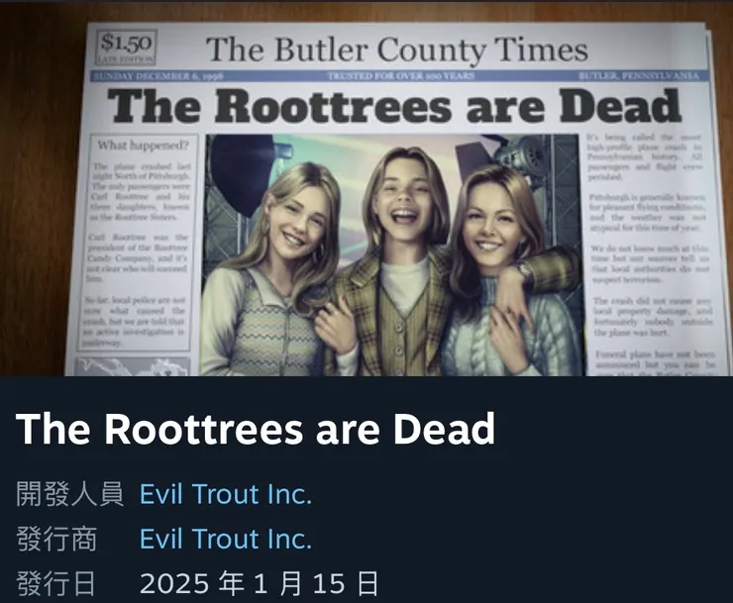Click The Butler County Times masthead
The width and height of the screenshot is (733, 603).
(x=397, y=50)
